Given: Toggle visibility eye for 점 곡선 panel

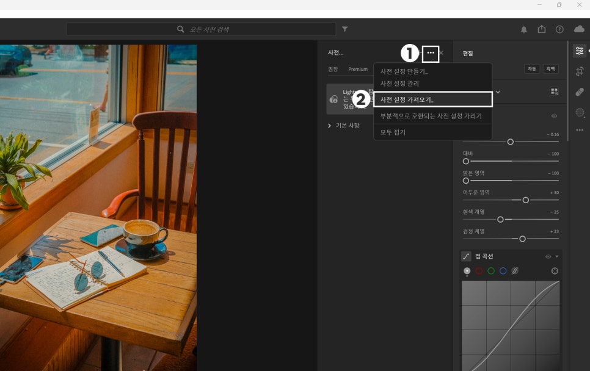Looking at the screenshot, I should pos(548,257).
